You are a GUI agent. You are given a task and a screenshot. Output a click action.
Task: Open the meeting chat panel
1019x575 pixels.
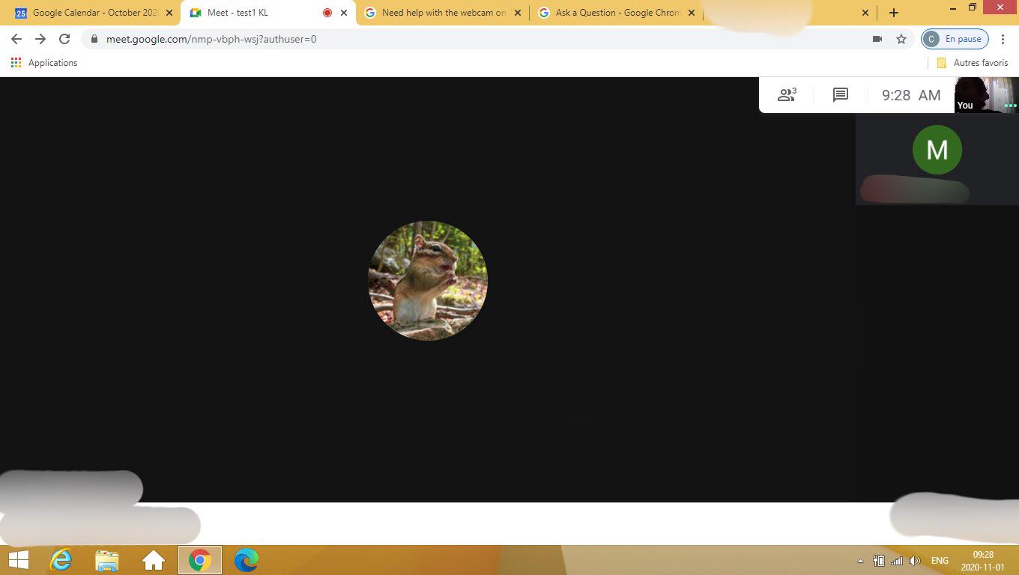[839, 95]
